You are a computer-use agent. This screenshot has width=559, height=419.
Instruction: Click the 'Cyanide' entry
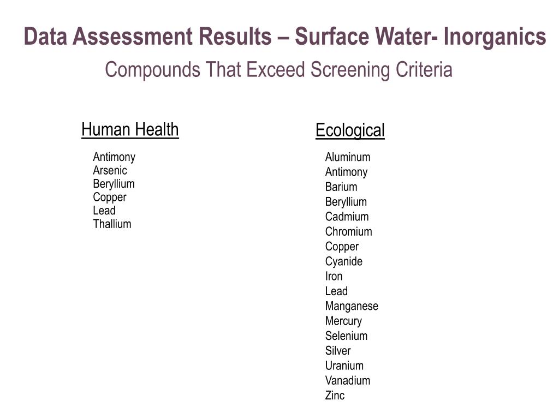(343, 261)
